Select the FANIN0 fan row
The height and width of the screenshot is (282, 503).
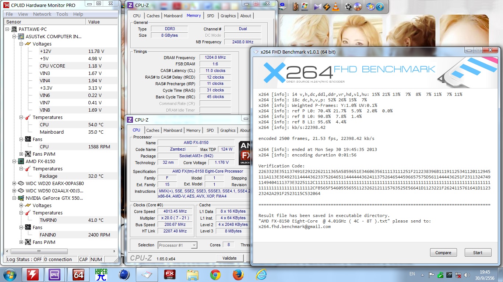click(78, 235)
